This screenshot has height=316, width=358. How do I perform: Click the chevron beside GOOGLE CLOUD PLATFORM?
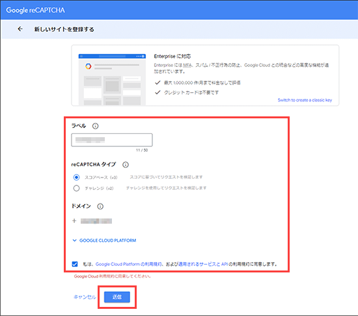point(74,241)
